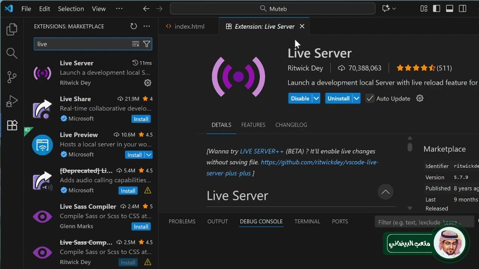This screenshot has width=479, height=269.
Task: Open the PORTS panel tab
Action: tap(340, 222)
